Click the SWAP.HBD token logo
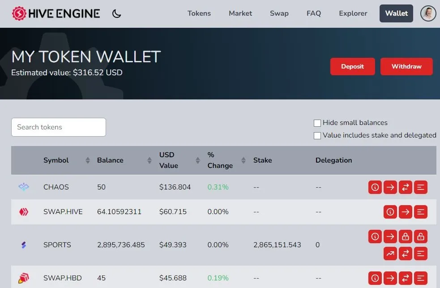Screen dimensions: 440x288 pyautogui.click(x=24, y=278)
